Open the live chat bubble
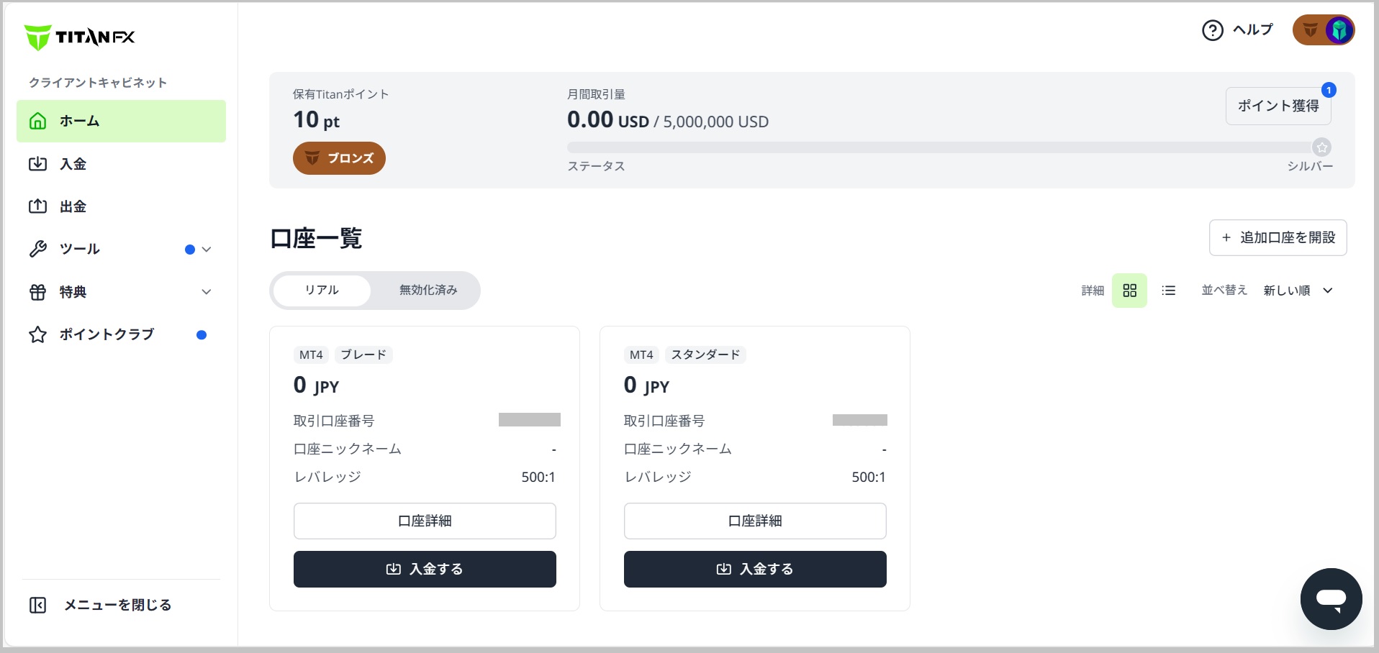 pos(1331,598)
